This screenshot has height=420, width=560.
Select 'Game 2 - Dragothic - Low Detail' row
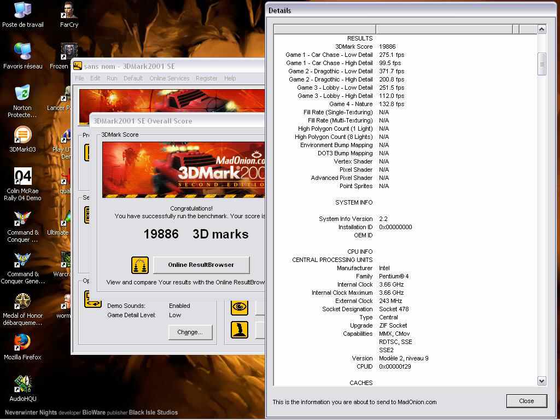coord(405,71)
